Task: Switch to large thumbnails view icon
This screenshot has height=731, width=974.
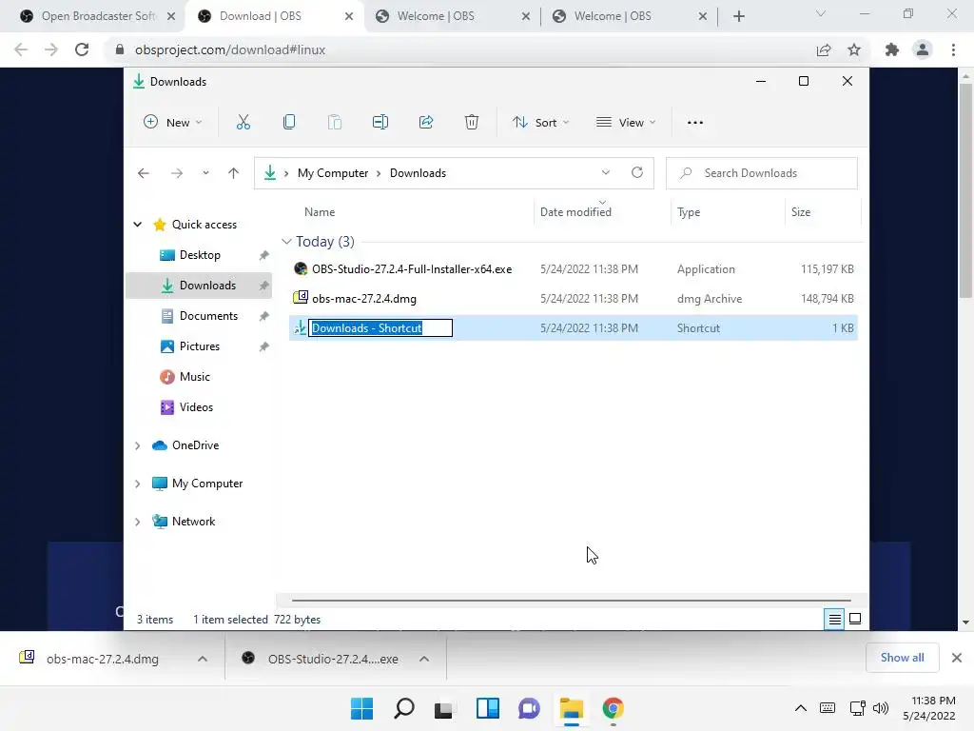Action: click(855, 619)
